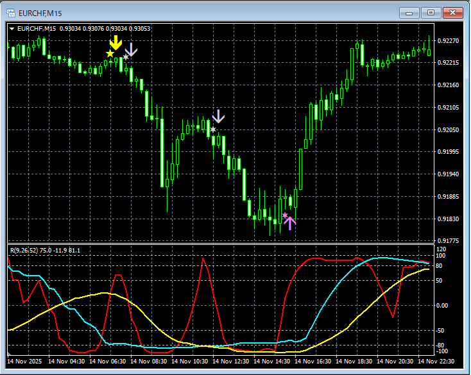Minimize the EURCHF,M15 chart window

(x=409, y=12)
